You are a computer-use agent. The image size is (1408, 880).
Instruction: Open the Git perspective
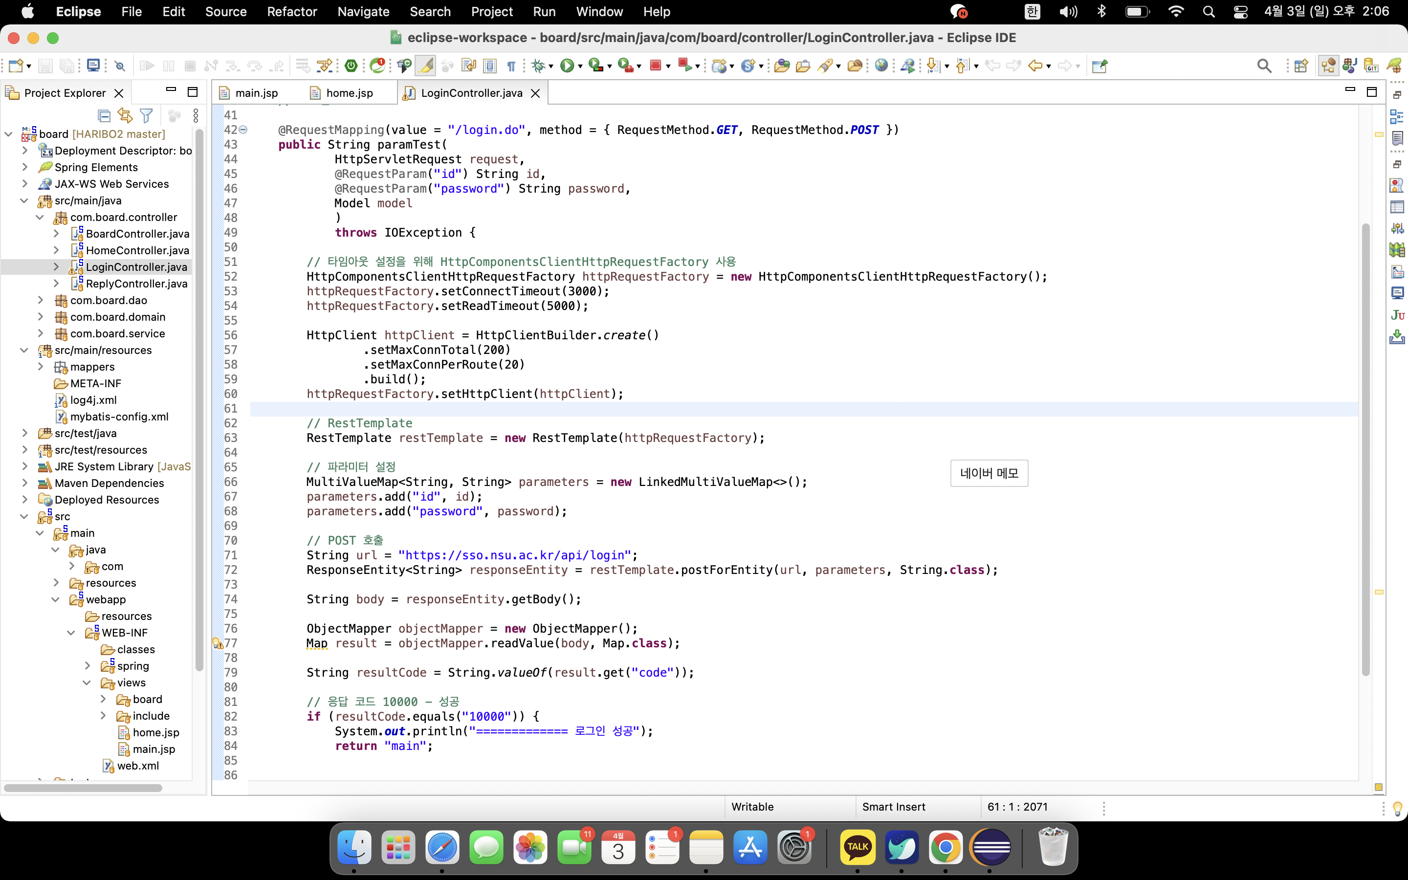click(x=1371, y=66)
